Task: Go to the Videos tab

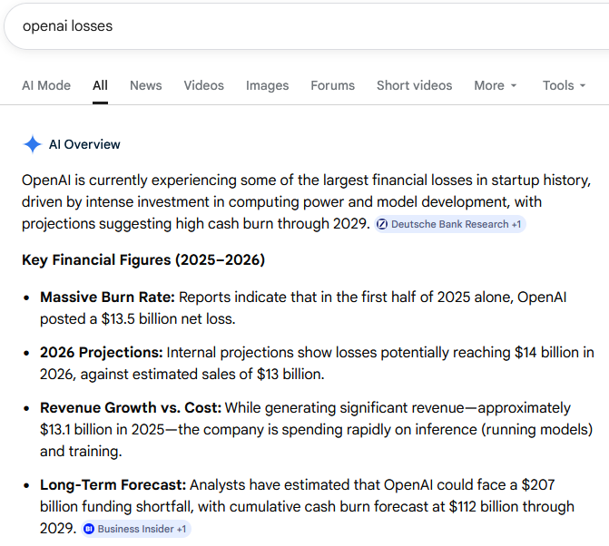Action: 204,85
